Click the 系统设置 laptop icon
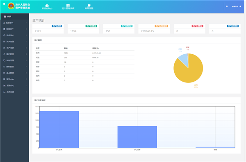 5,92
